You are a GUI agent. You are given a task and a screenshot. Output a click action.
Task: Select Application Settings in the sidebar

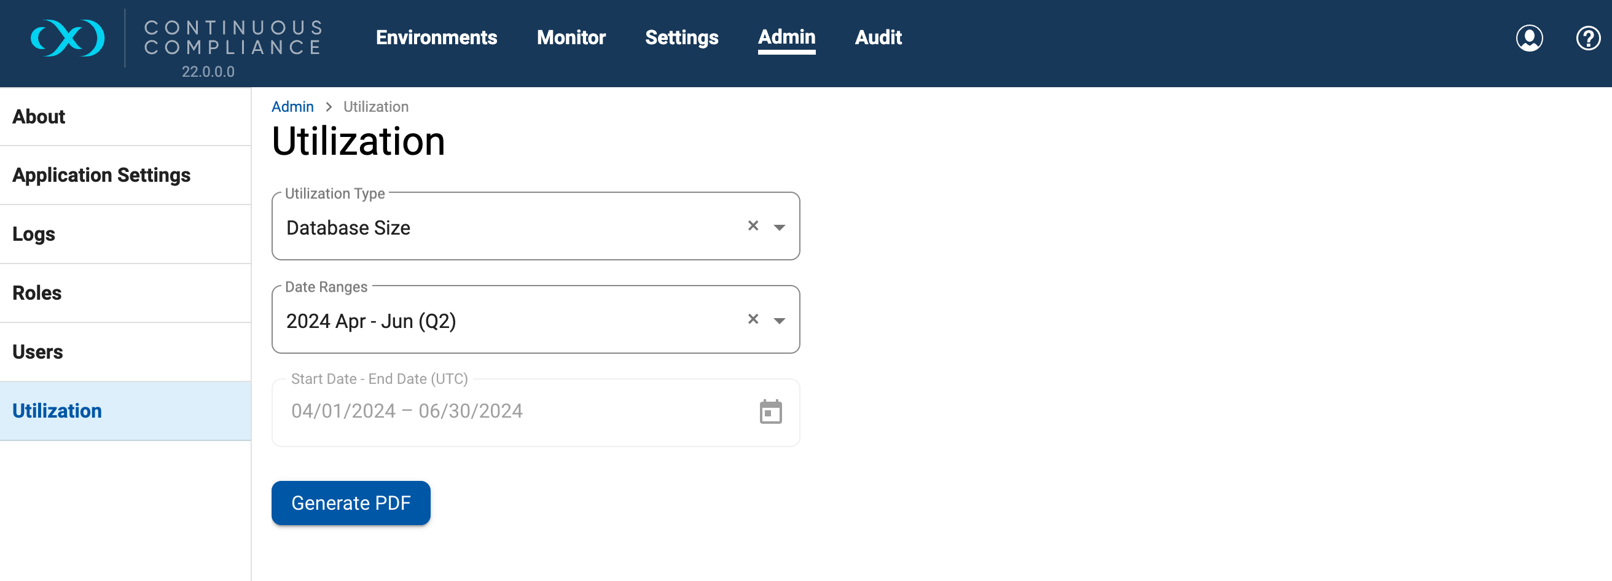click(x=101, y=175)
